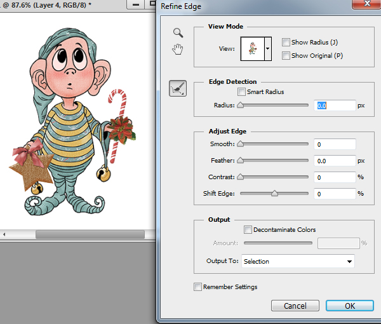Click the Radius value input field
381x324 pixels.
click(x=335, y=105)
